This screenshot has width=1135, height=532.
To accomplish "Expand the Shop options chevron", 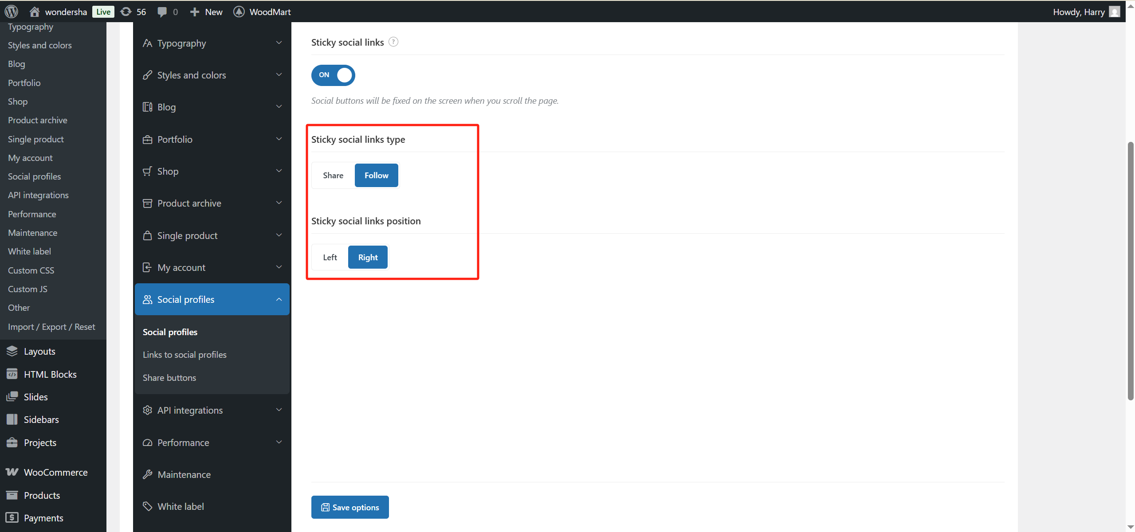I will coord(279,171).
